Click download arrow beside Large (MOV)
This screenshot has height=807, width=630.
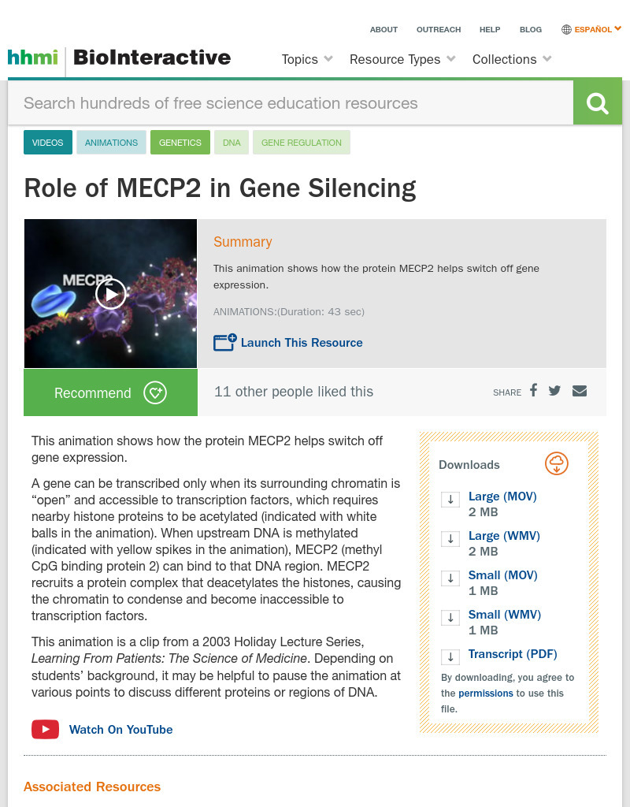click(450, 499)
